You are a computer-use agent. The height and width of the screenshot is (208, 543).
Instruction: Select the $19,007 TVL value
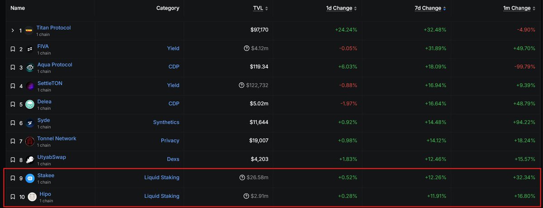point(259,141)
